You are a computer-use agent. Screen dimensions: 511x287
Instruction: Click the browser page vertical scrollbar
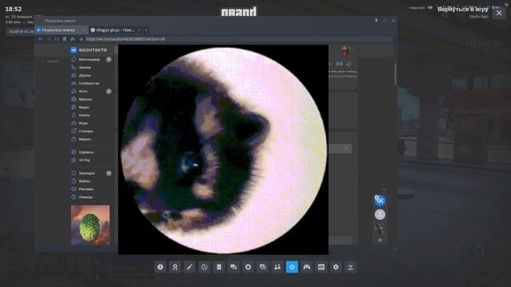coord(395,74)
